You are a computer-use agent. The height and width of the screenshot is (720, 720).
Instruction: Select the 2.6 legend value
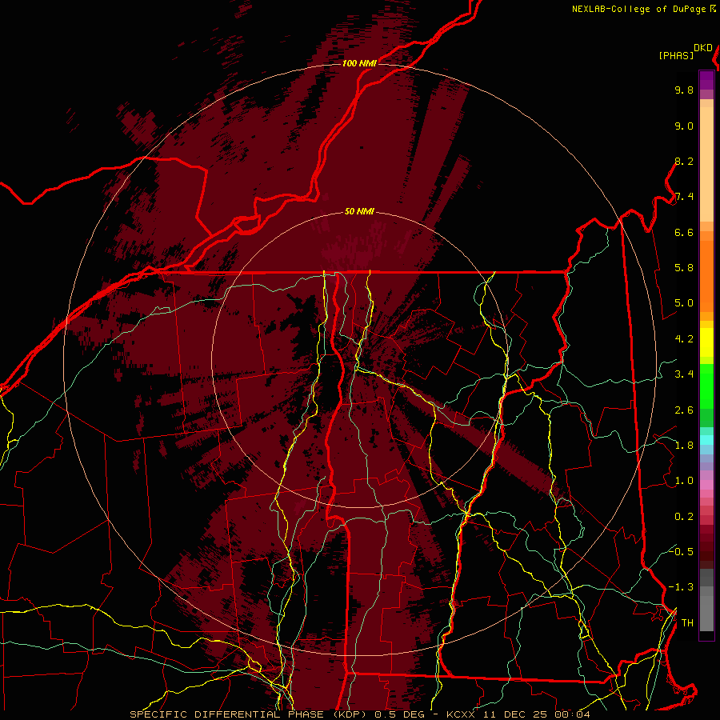tap(684, 410)
